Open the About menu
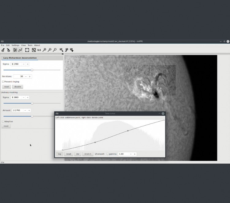 tap(37, 45)
